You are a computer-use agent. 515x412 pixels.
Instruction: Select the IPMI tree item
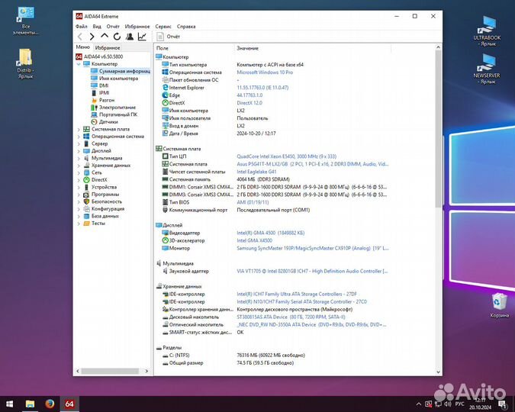click(x=100, y=92)
